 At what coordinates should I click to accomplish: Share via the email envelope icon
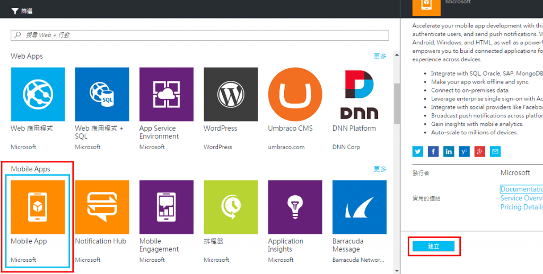(495, 151)
